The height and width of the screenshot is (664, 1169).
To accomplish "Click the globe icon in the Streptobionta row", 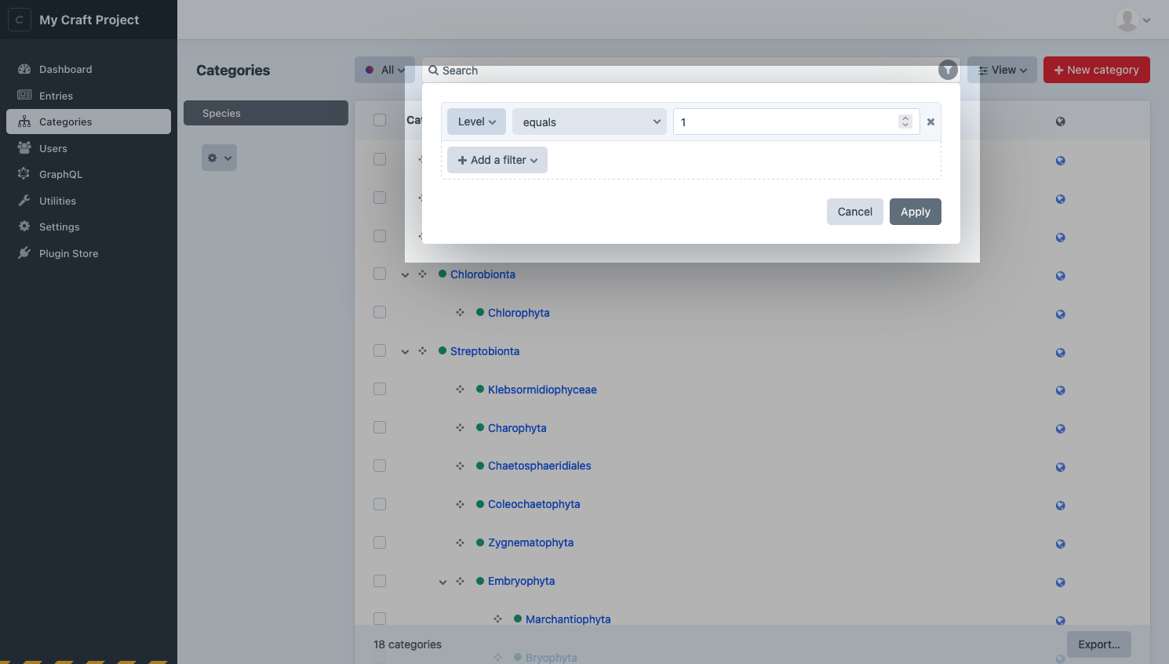I will 1060,353.
